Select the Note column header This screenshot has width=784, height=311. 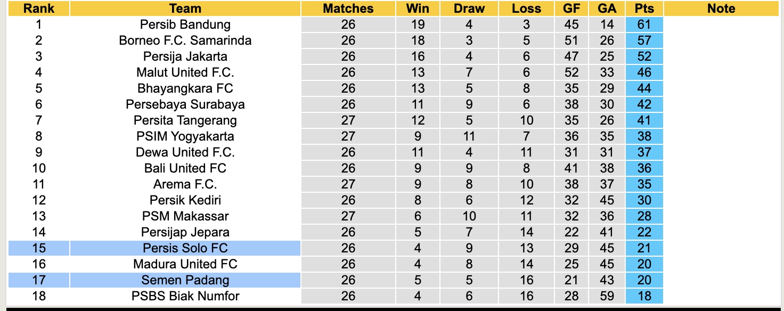point(721,9)
